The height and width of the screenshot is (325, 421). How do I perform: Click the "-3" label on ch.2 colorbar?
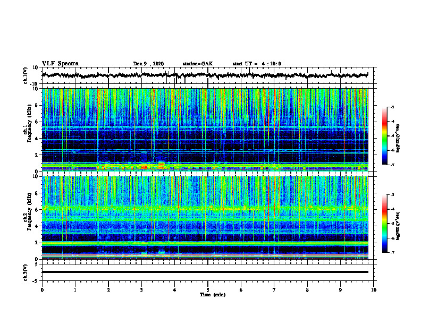(x=392, y=195)
